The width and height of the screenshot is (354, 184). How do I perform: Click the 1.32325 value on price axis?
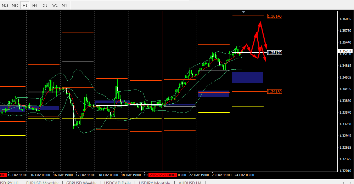(345, 159)
